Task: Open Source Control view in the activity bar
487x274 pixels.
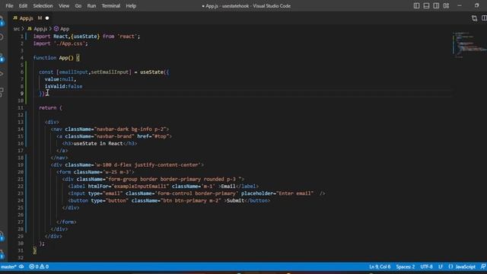Action: coord(2,58)
